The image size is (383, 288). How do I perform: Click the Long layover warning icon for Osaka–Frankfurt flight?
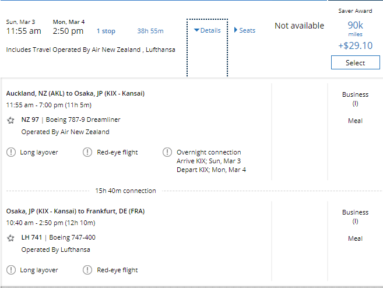point(11,270)
